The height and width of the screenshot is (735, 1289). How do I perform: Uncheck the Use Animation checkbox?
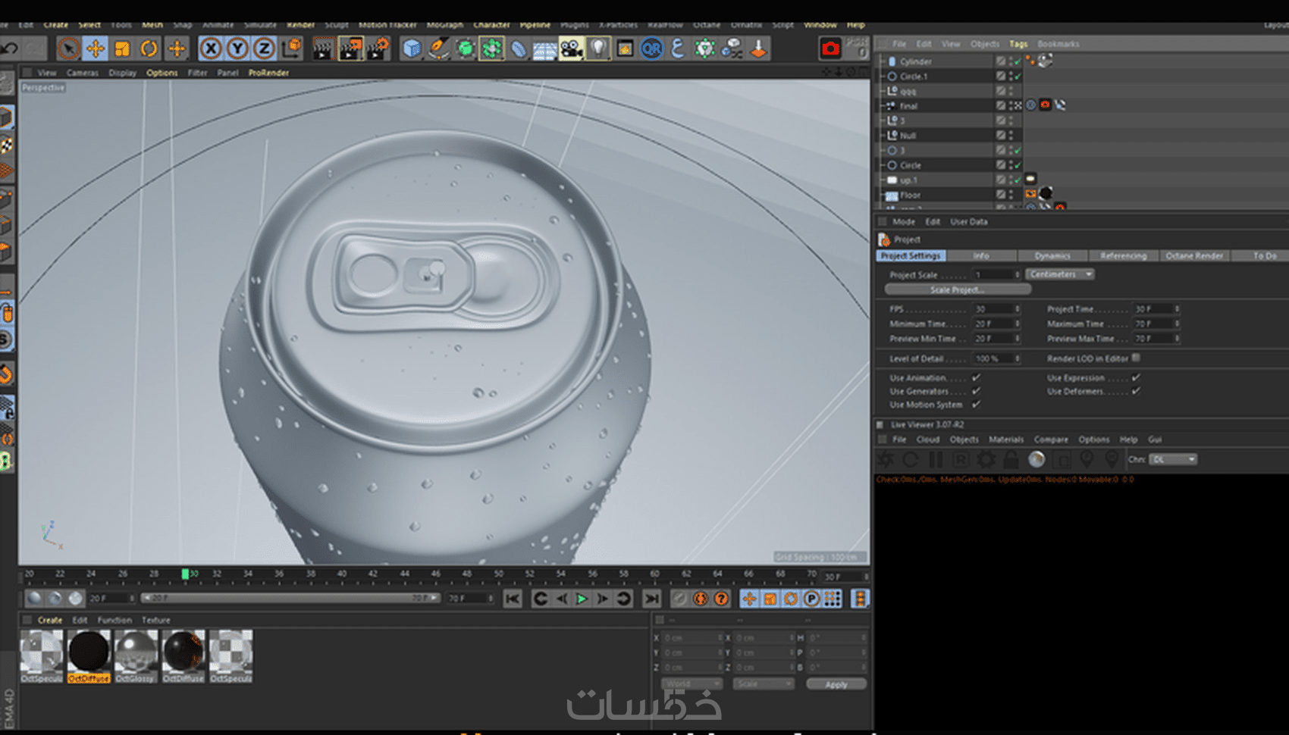(x=976, y=377)
